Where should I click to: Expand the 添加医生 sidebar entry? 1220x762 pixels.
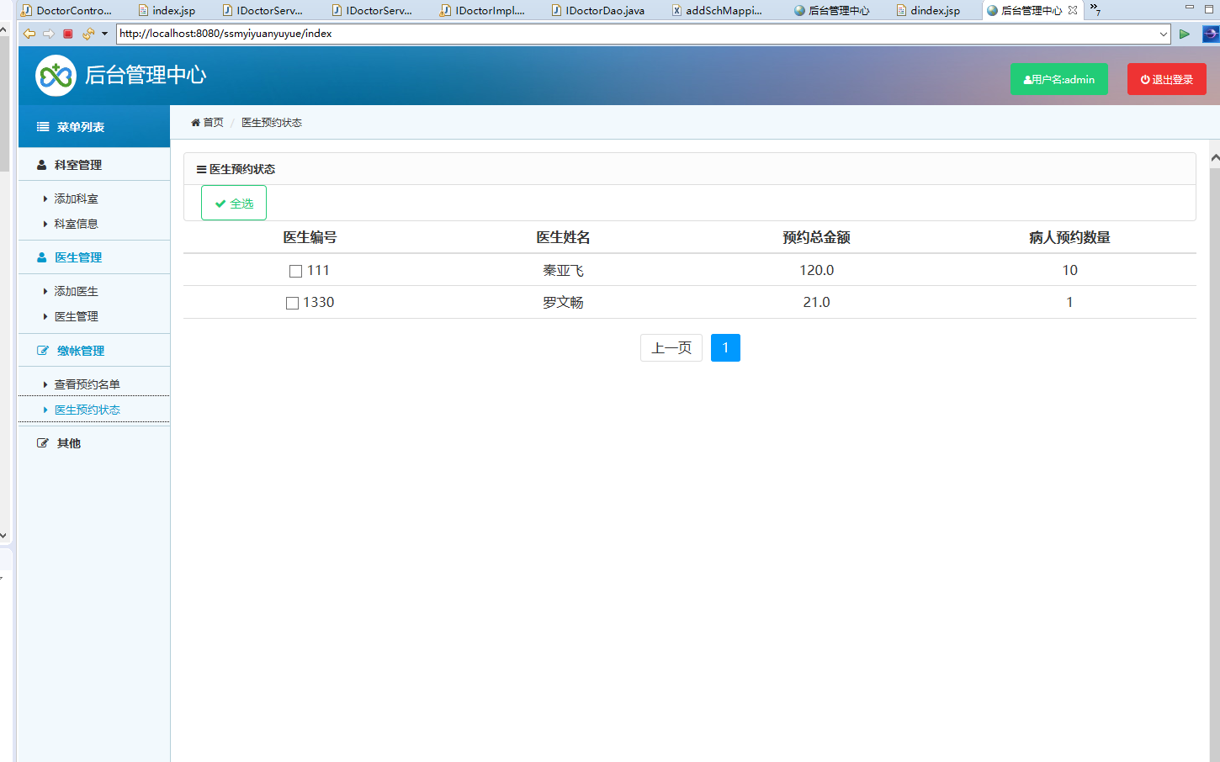coord(76,290)
